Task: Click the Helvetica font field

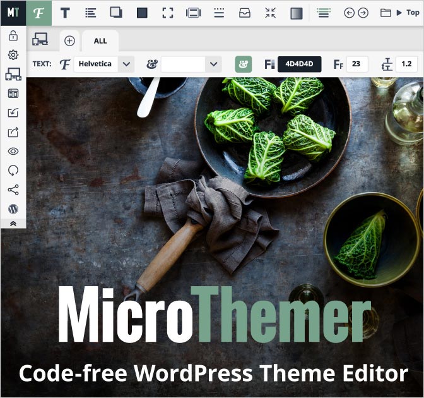Action: (x=96, y=64)
